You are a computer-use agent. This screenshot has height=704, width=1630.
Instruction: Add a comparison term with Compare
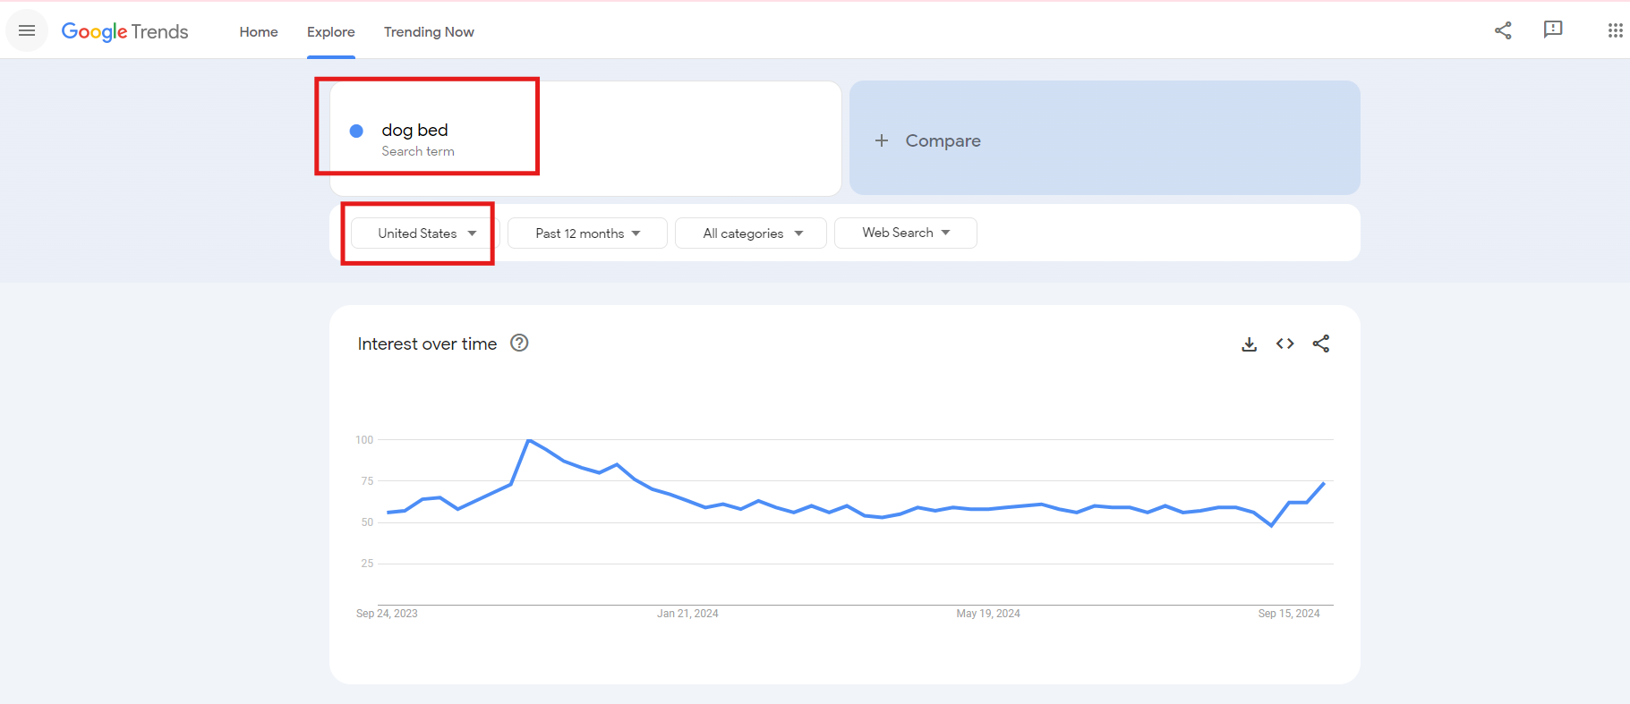pos(1105,138)
